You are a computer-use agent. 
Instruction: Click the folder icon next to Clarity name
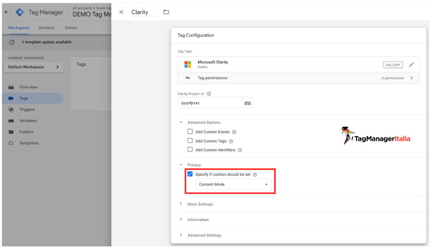click(166, 12)
